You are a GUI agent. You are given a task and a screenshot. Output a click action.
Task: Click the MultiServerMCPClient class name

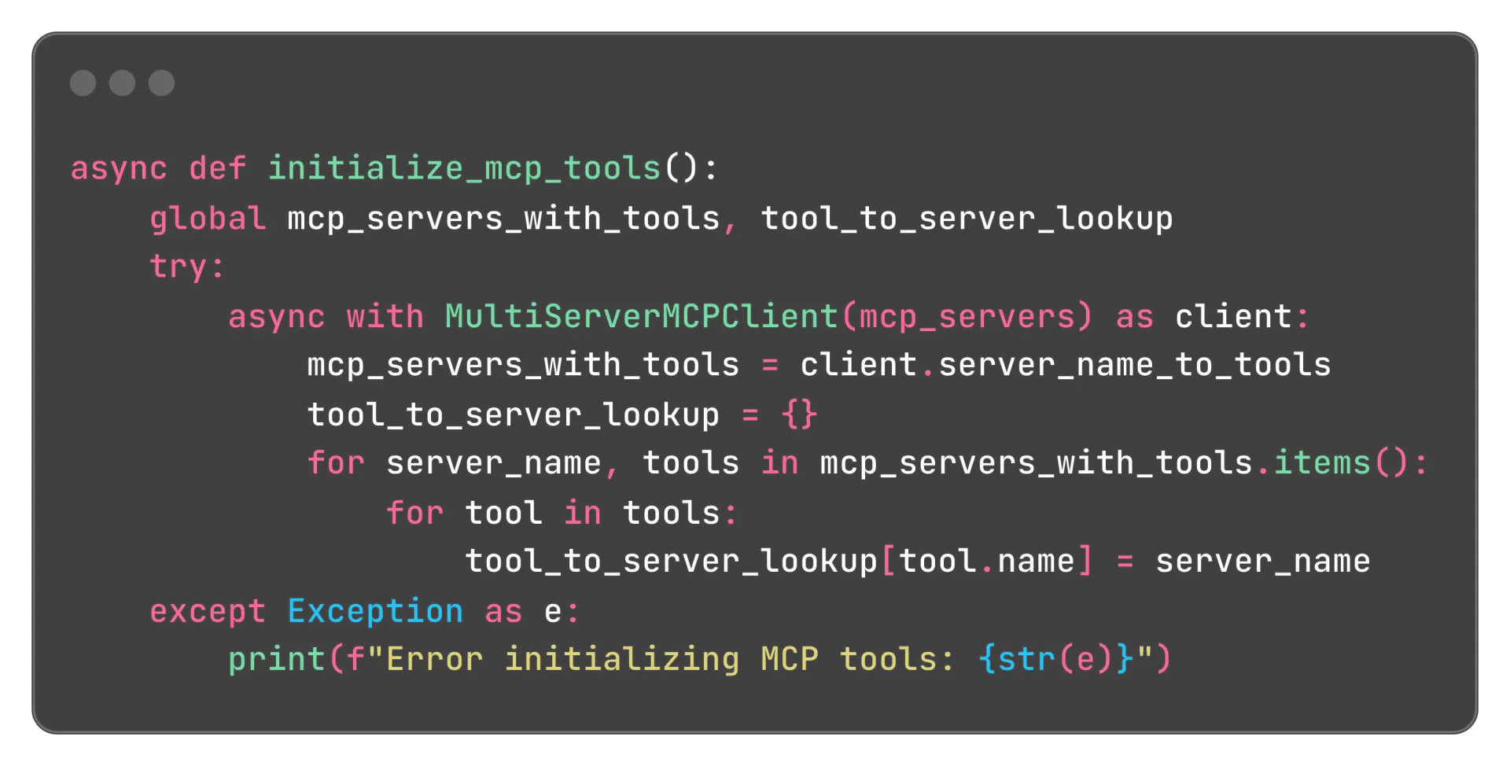tap(642, 316)
